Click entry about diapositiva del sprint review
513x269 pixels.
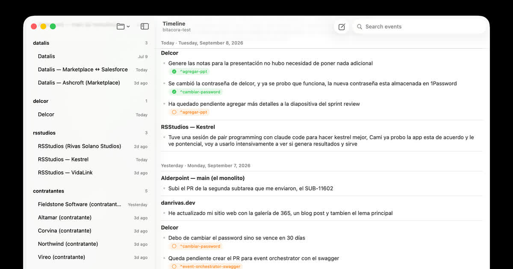[264, 104]
